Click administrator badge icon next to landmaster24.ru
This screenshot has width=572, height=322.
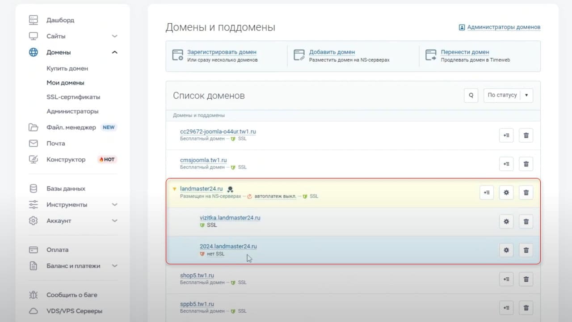click(x=230, y=190)
